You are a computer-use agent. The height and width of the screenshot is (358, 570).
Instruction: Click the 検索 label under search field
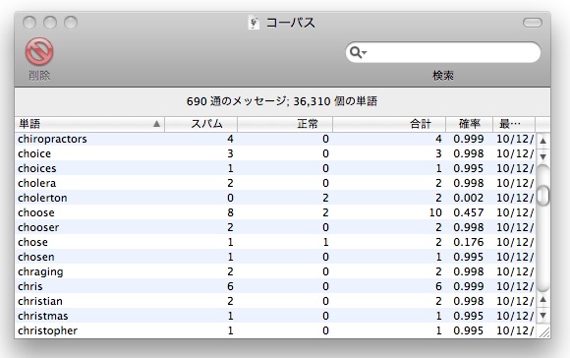(x=443, y=76)
